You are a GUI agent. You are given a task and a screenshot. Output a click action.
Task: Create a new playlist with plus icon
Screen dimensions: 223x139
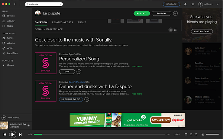pos(4,118)
